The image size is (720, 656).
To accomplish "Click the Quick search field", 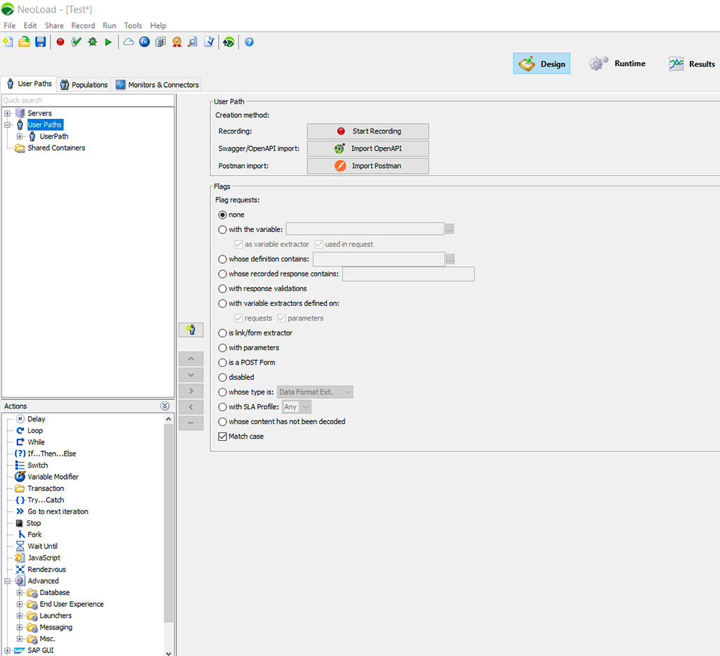I will [x=88, y=100].
